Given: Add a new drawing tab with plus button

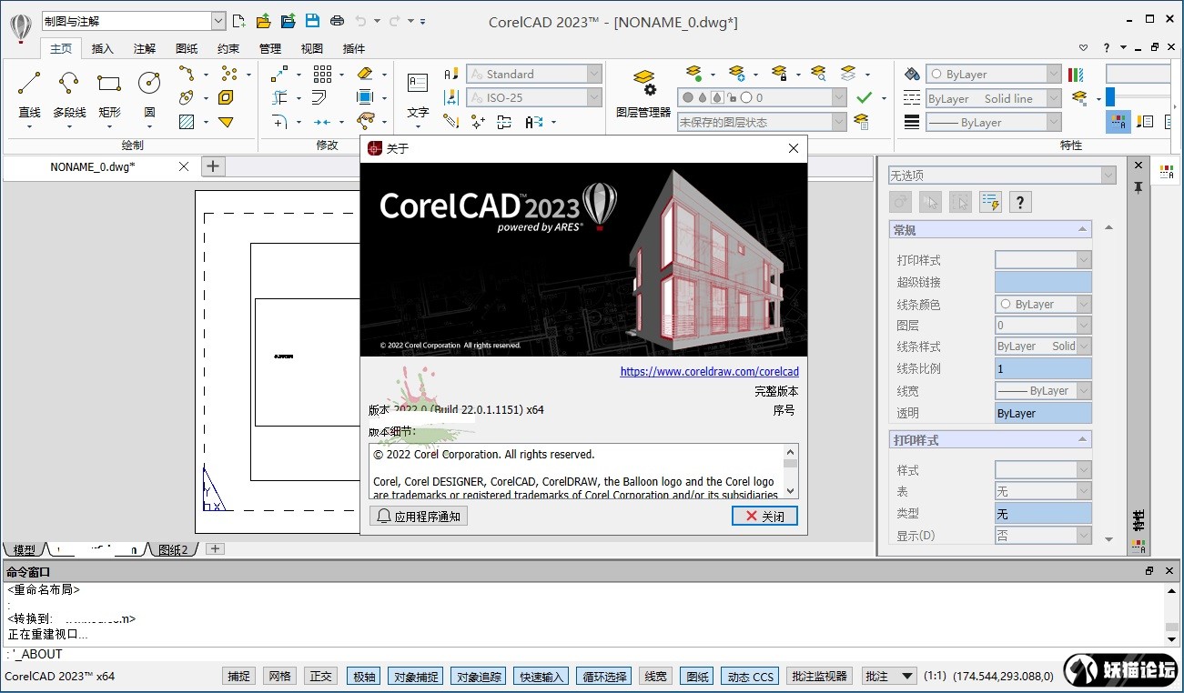Looking at the screenshot, I should coord(213,166).
